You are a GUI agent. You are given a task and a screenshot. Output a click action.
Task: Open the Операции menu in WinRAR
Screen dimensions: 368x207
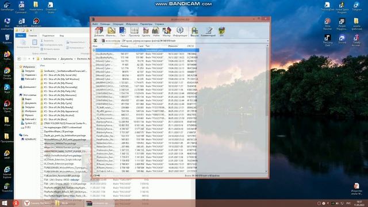coord(118,24)
